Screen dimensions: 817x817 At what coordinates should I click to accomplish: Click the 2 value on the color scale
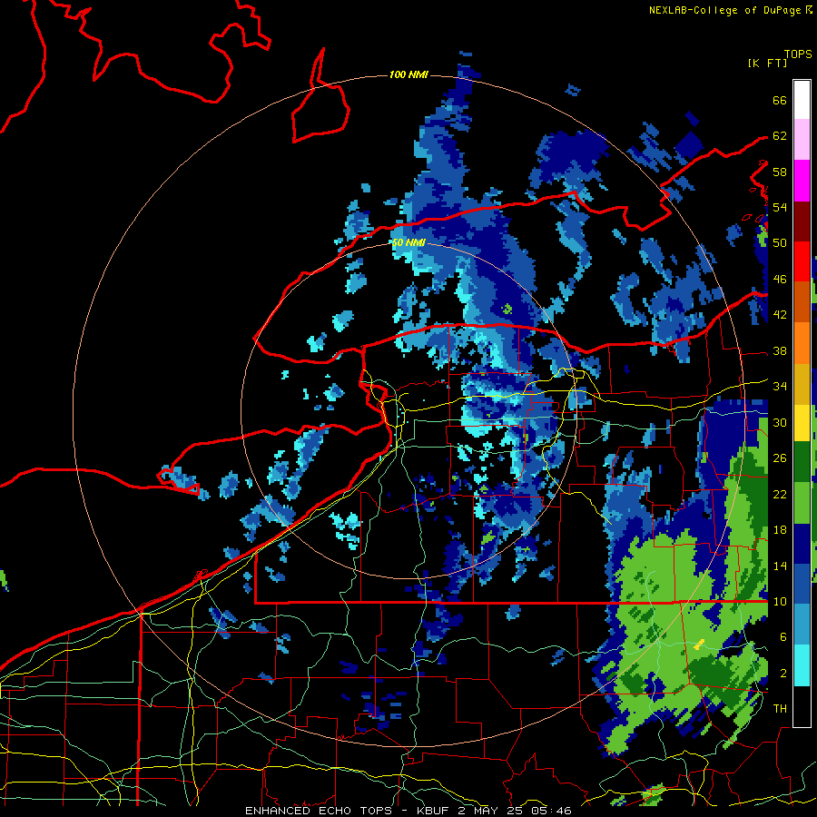pos(783,674)
